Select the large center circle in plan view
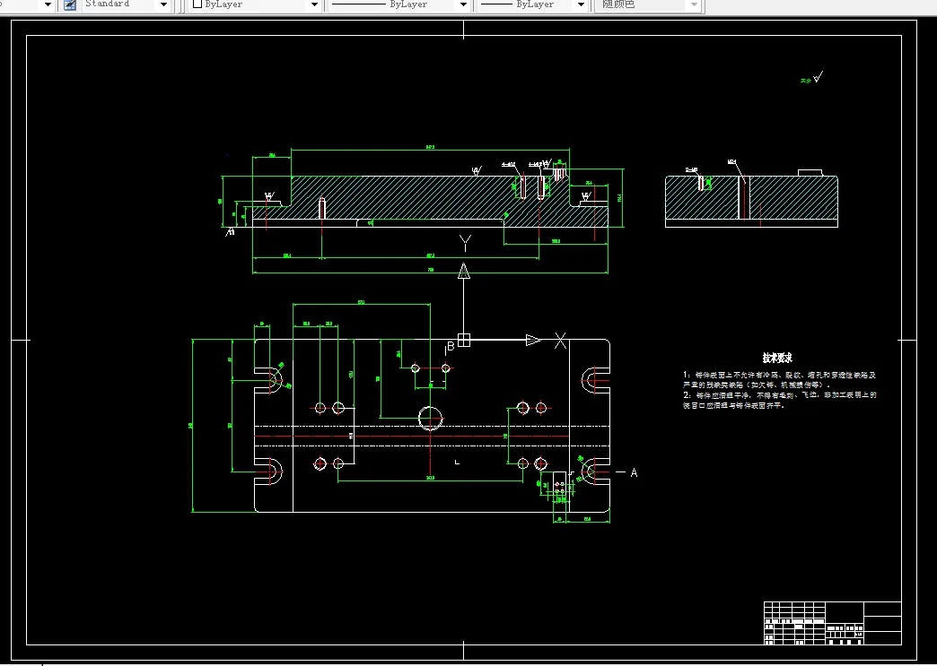 [x=430, y=418]
